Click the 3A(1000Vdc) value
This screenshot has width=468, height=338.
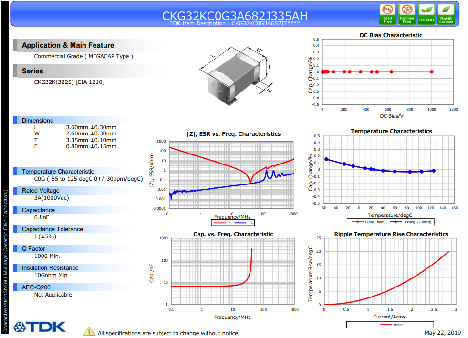point(52,198)
